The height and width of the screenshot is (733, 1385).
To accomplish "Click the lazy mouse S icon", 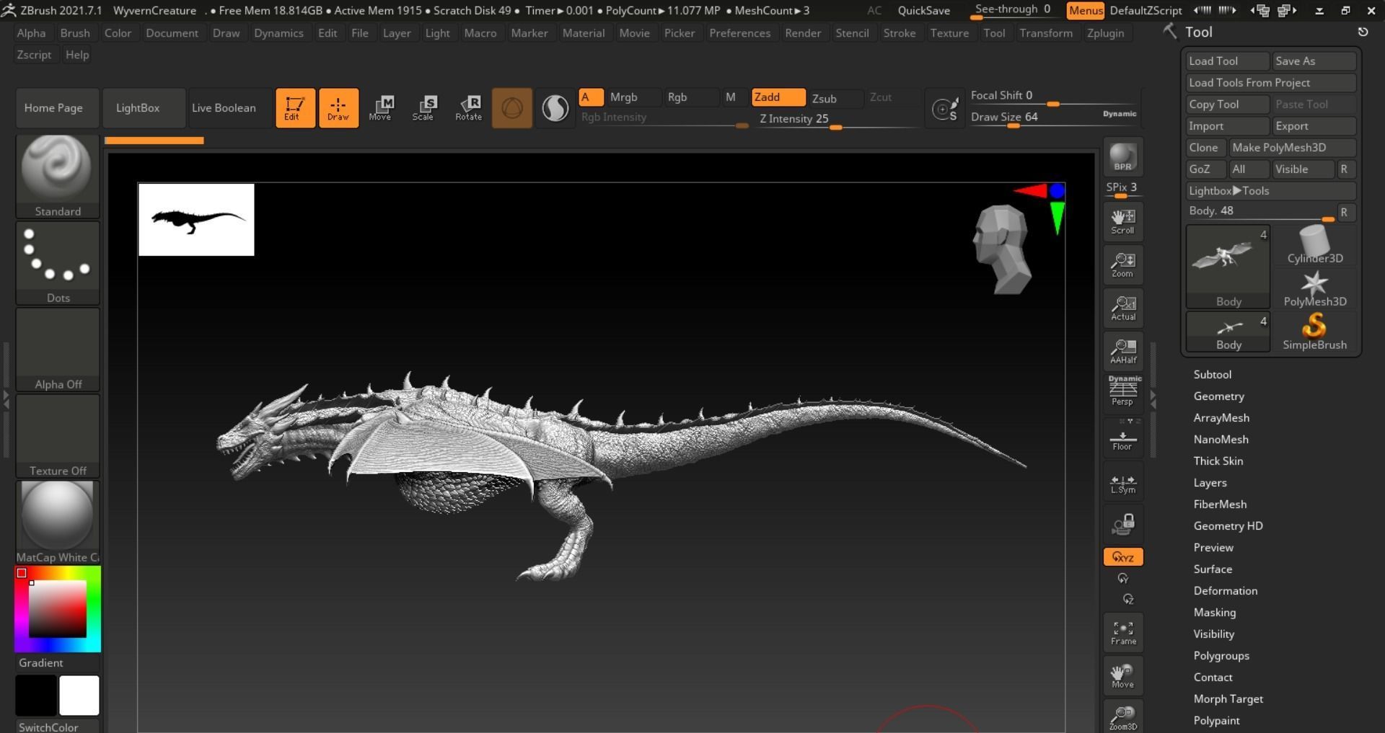I will 945,109.
